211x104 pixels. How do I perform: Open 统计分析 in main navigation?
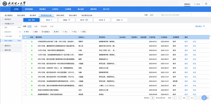point(106,9)
